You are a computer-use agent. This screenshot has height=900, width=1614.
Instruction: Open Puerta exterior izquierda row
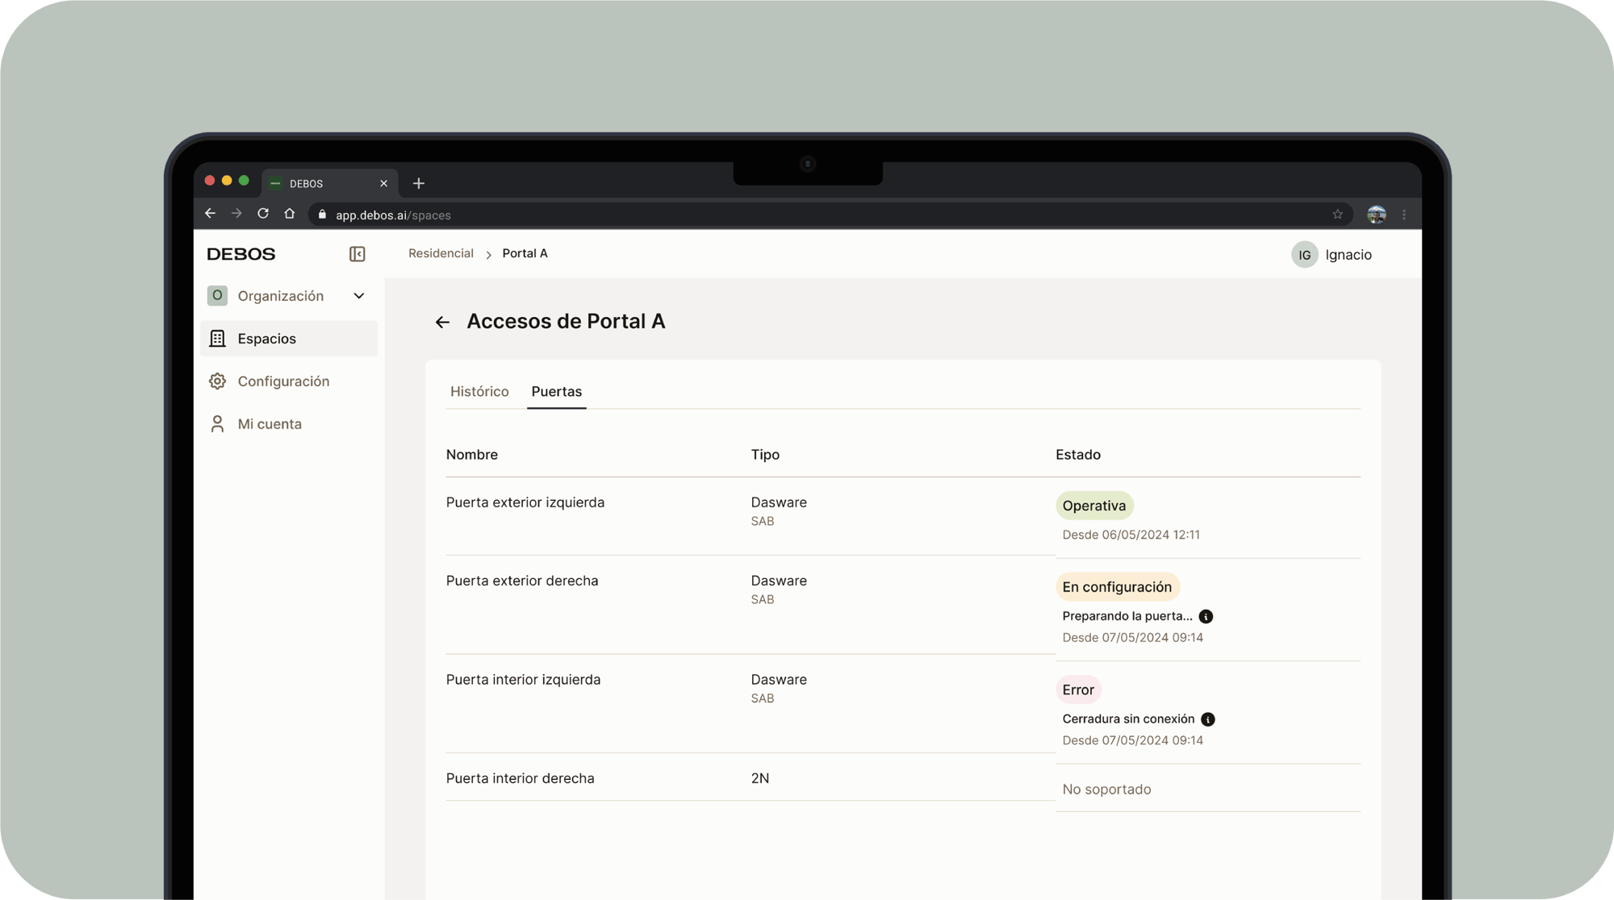pos(525,502)
